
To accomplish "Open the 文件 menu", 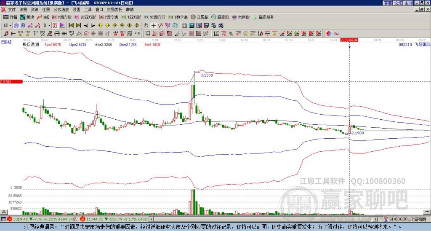I will (12, 10).
